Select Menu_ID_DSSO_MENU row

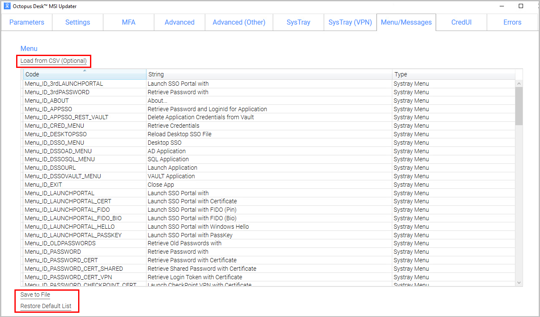point(269,143)
